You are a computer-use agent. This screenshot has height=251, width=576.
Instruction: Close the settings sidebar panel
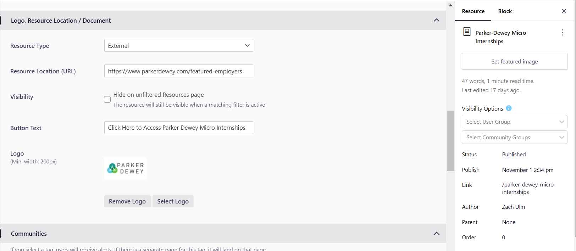[x=564, y=11]
